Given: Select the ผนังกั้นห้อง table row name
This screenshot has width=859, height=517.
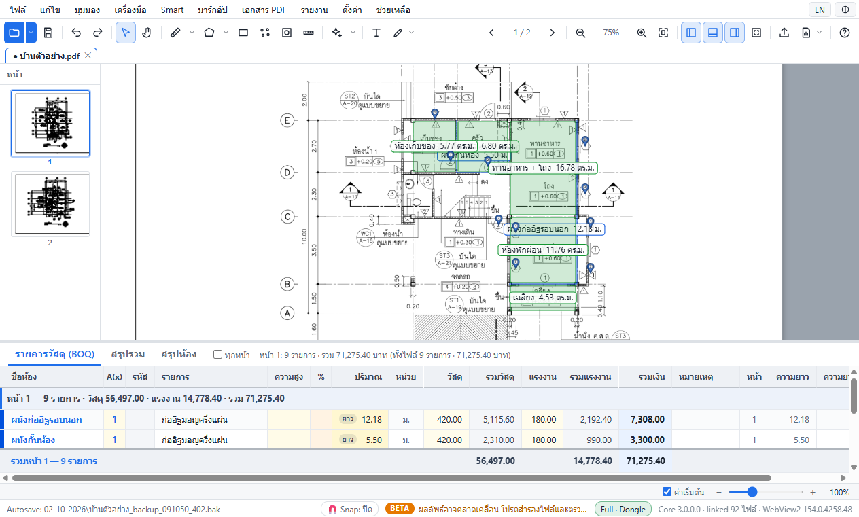Looking at the screenshot, I should coord(33,440).
